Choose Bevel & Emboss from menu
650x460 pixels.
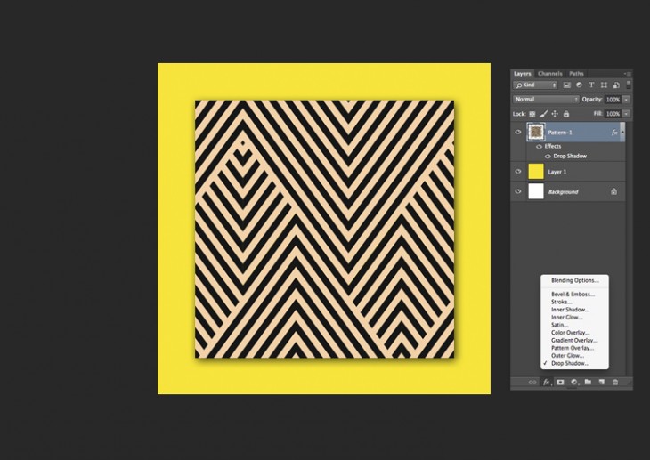(x=574, y=295)
